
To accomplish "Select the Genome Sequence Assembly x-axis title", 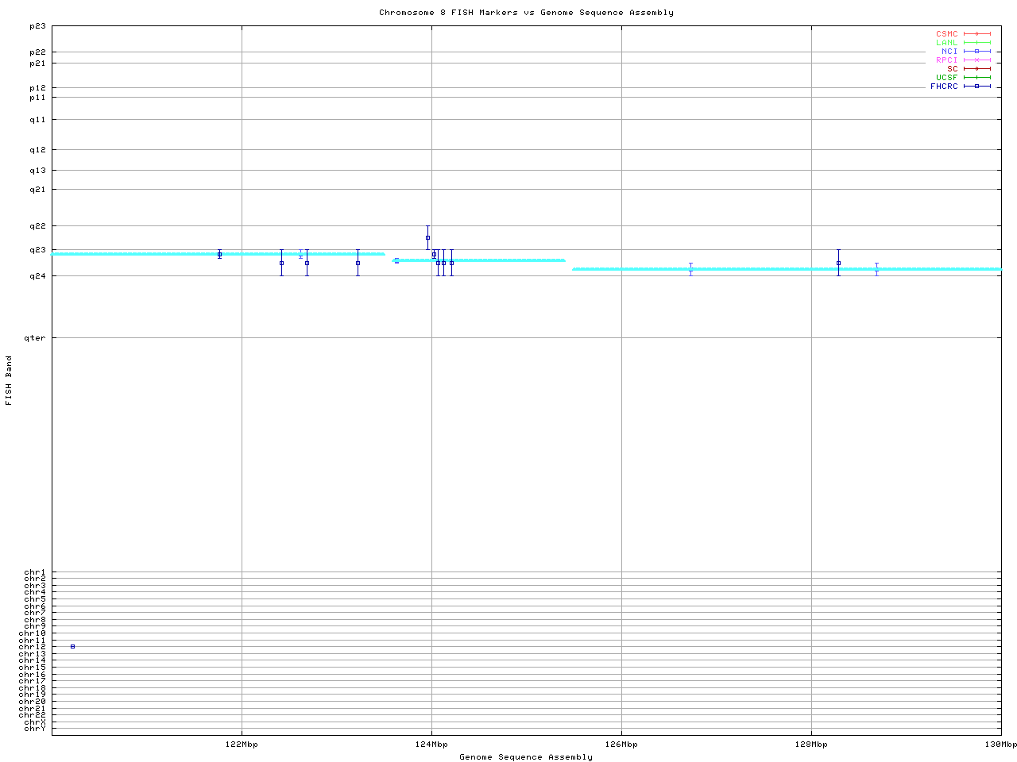I will (526, 757).
